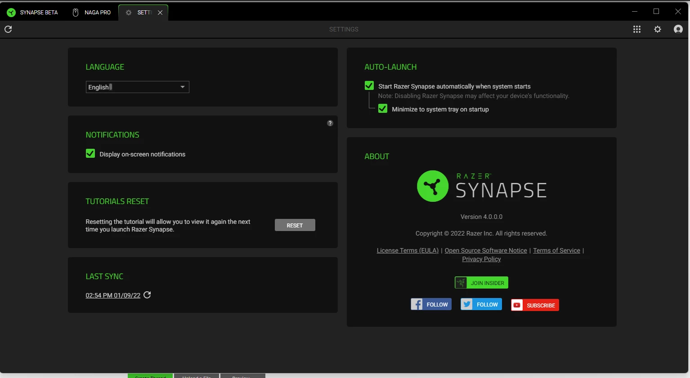Click the sync refresh icon beside last sync time
Image resolution: width=690 pixels, height=378 pixels.
(x=147, y=295)
